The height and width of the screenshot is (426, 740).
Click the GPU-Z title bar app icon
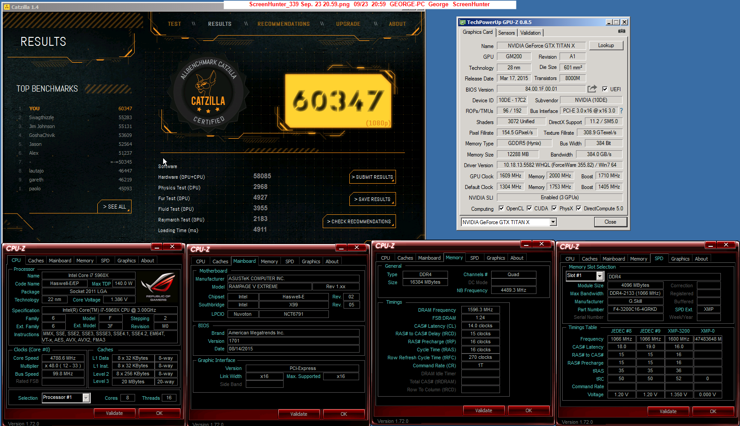coord(463,22)
